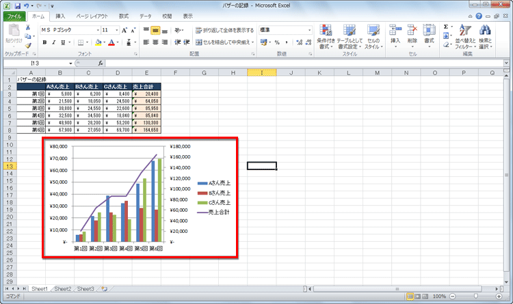Open the Sheet2 worksheet tab

pos(63,289)
